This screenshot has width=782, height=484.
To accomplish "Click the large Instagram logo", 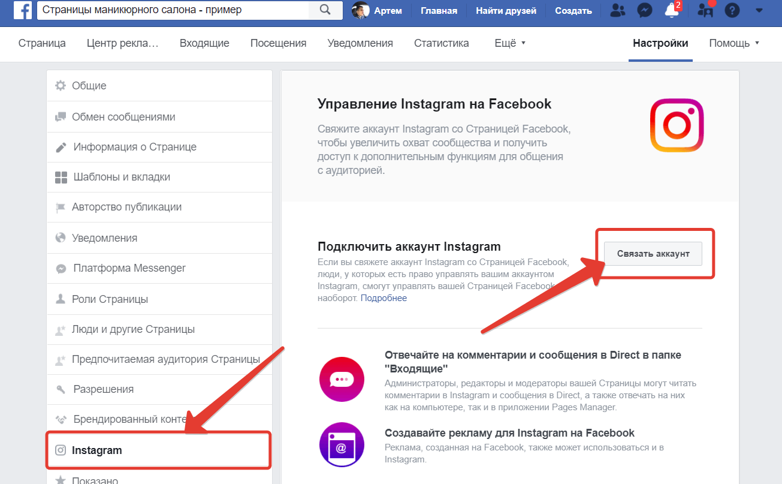I will click(x=677, y=125).
